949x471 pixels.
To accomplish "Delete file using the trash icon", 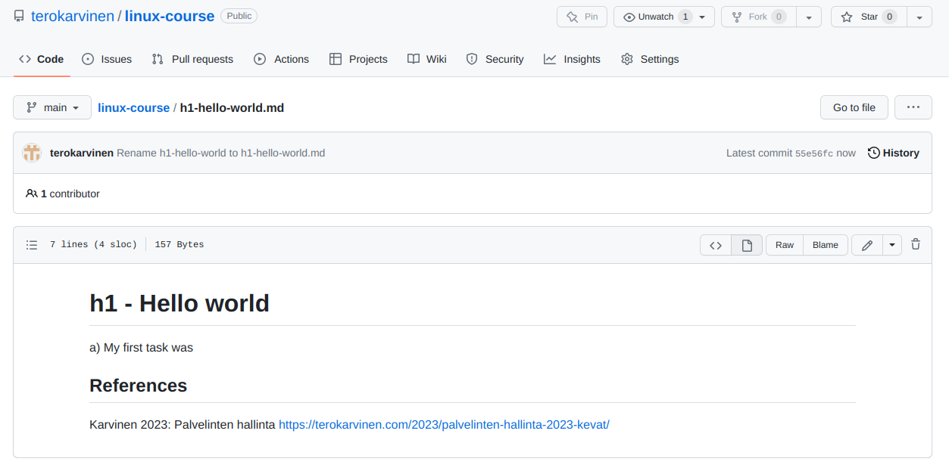I will (x=916, y=244).
